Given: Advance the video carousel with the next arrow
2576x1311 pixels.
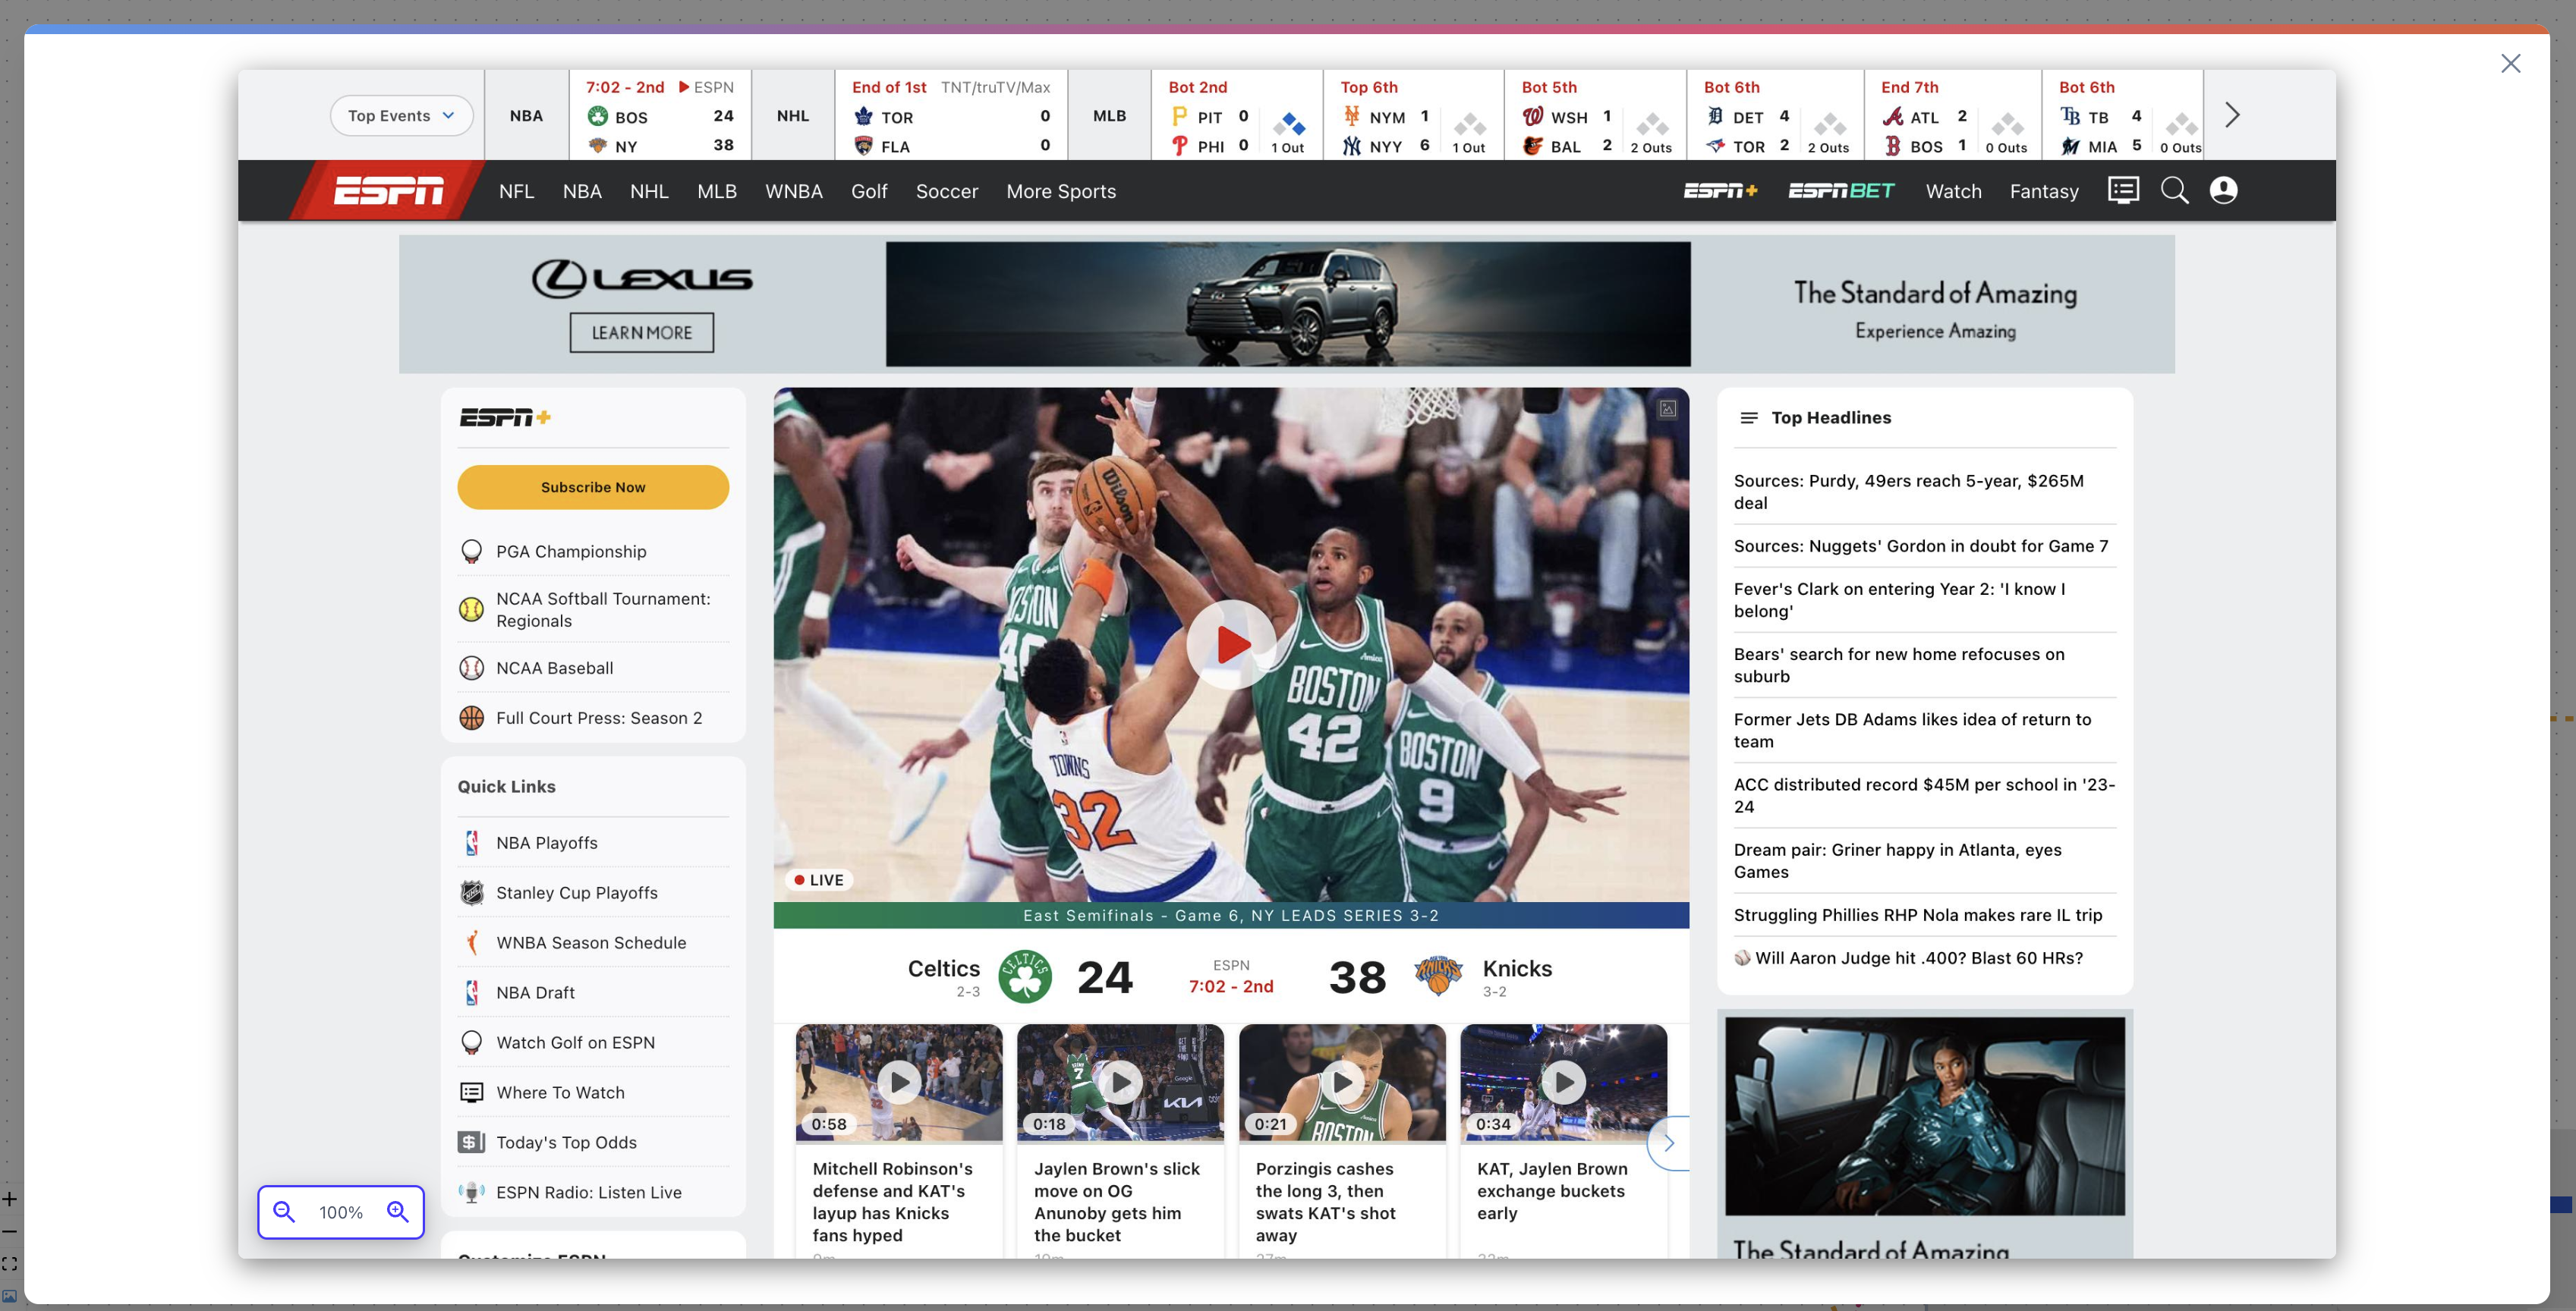Looking at the screenshot, I should [x=1669, y=1143].
